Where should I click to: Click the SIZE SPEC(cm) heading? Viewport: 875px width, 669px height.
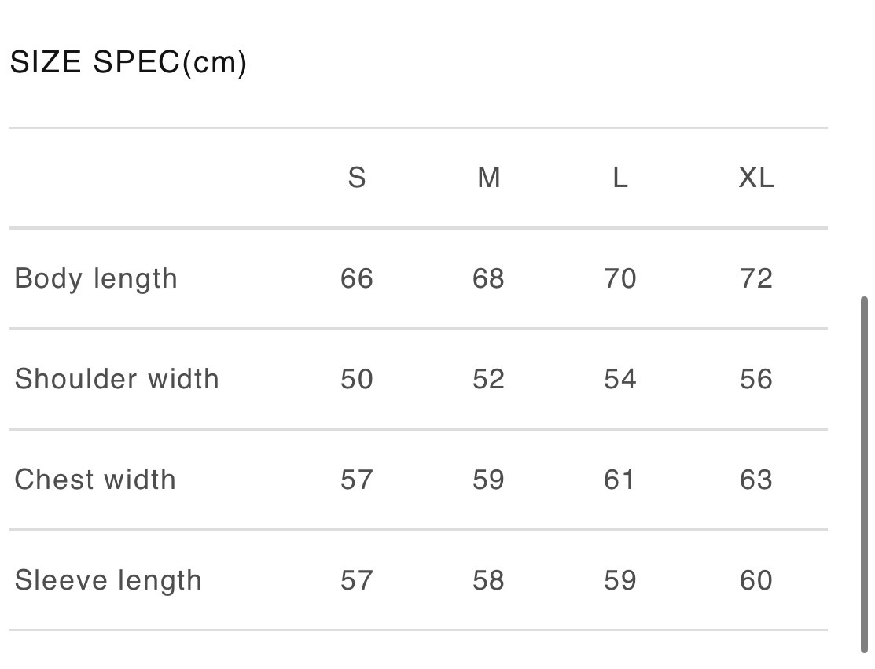(128, 63)
